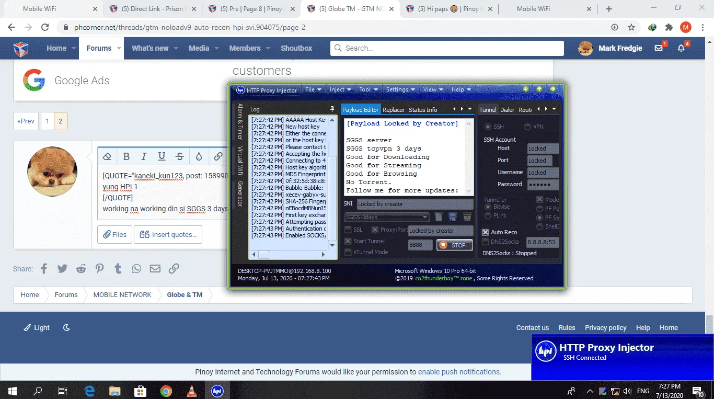Image resolution: width=714 pixels, height=399 pixels.
Task: Go to the previous page with Prev
Action: click(26, 121)
